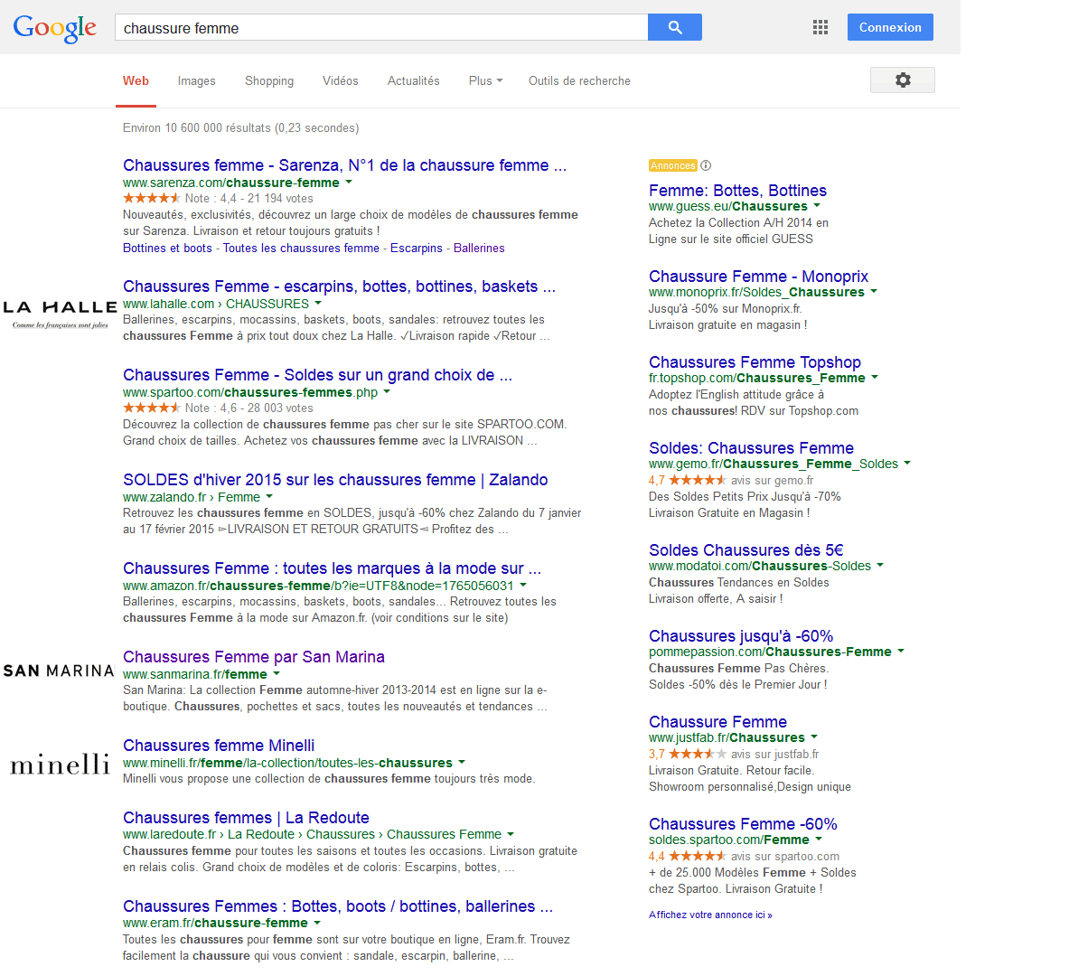Expand the arrow beside fr.topshop.com ad URL
The image size is (1069, 976).
[x=875, y=377]
